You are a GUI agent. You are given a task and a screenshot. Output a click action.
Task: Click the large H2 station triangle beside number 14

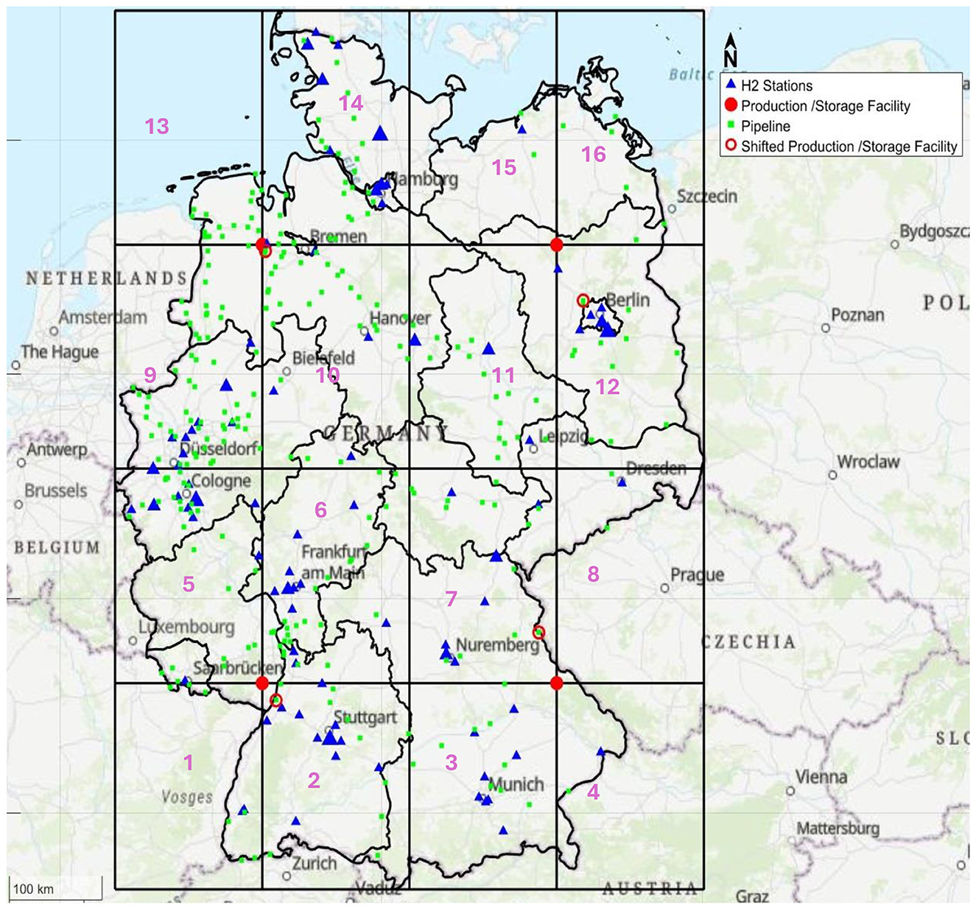click(380, 133)
